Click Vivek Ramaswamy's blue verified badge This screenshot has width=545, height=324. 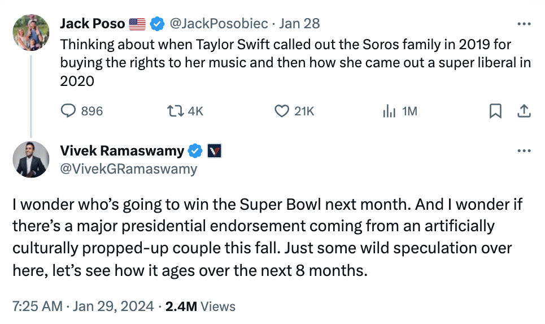195,151
